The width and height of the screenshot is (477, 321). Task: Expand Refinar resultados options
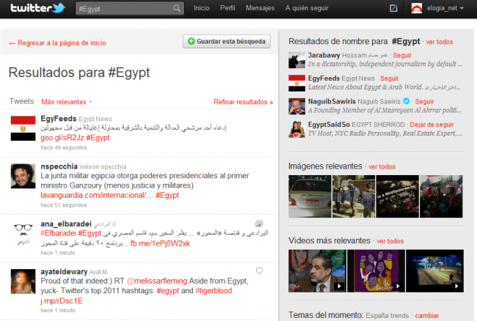244,102
